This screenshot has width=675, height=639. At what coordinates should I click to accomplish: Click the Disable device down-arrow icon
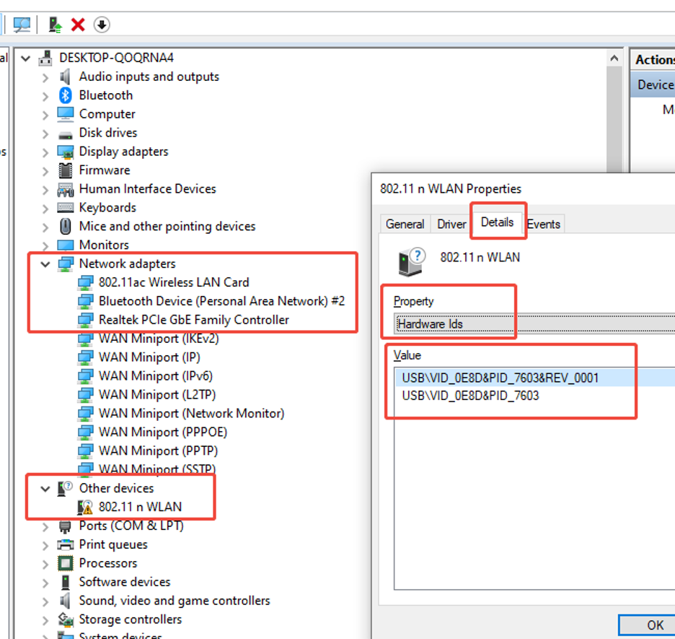pyautogui.click(x=102, y=25)
